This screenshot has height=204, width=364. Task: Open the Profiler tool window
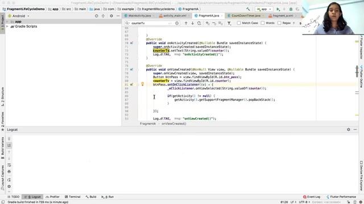tap(53, 197)
